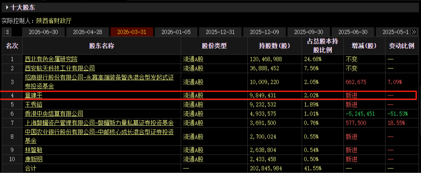Select the total shares value 202,845,984
Viewport: 421px width, 173px height.
click(x=266, y=168)
